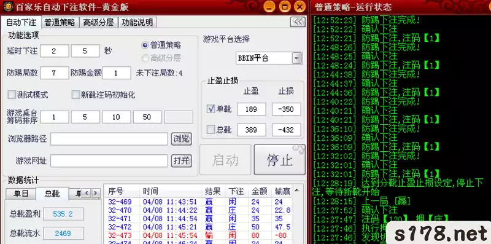
Task: Click the 结果 column header
Action: pos(213,191)
